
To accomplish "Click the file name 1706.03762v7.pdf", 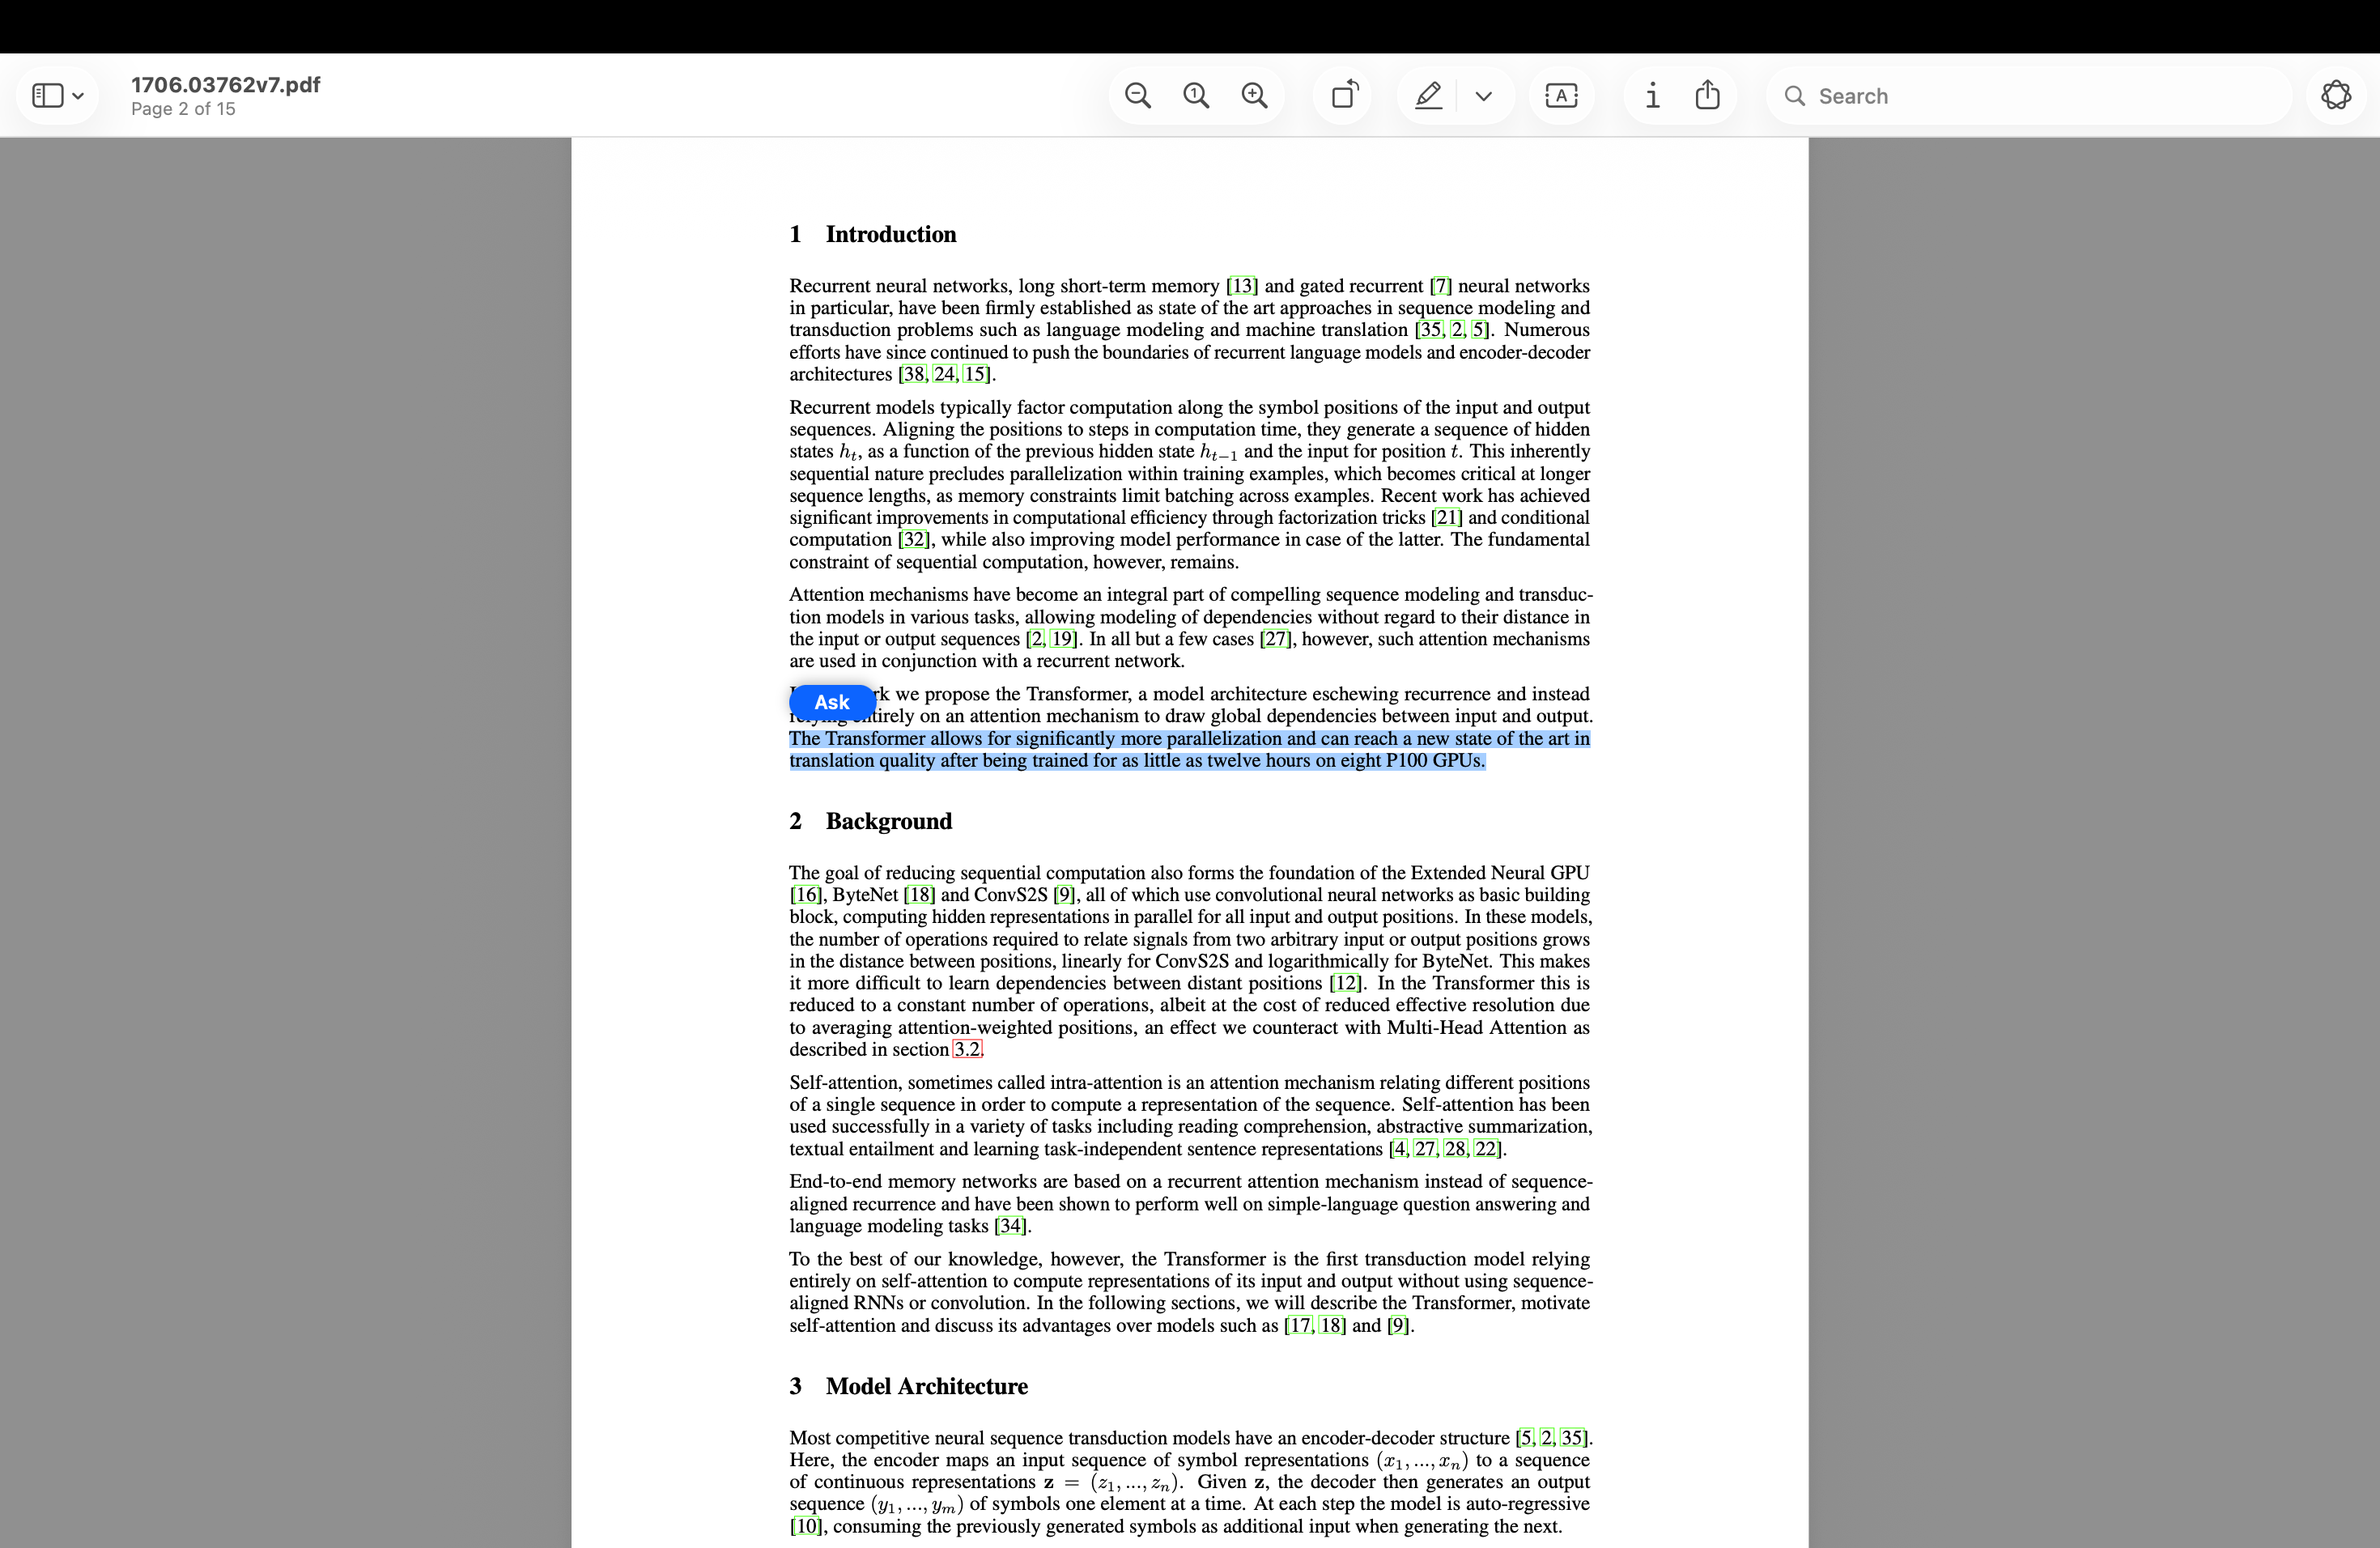I will (x=226, y=85).
